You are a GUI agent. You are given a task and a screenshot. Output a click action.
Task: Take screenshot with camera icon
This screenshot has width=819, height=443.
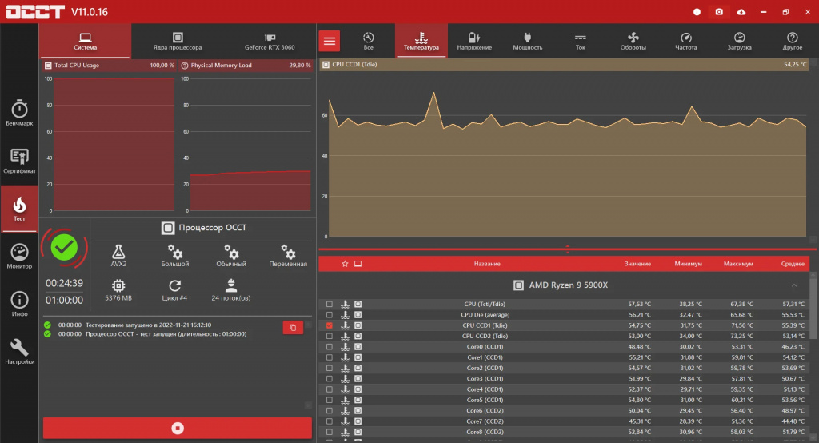(x=719, y=11)
